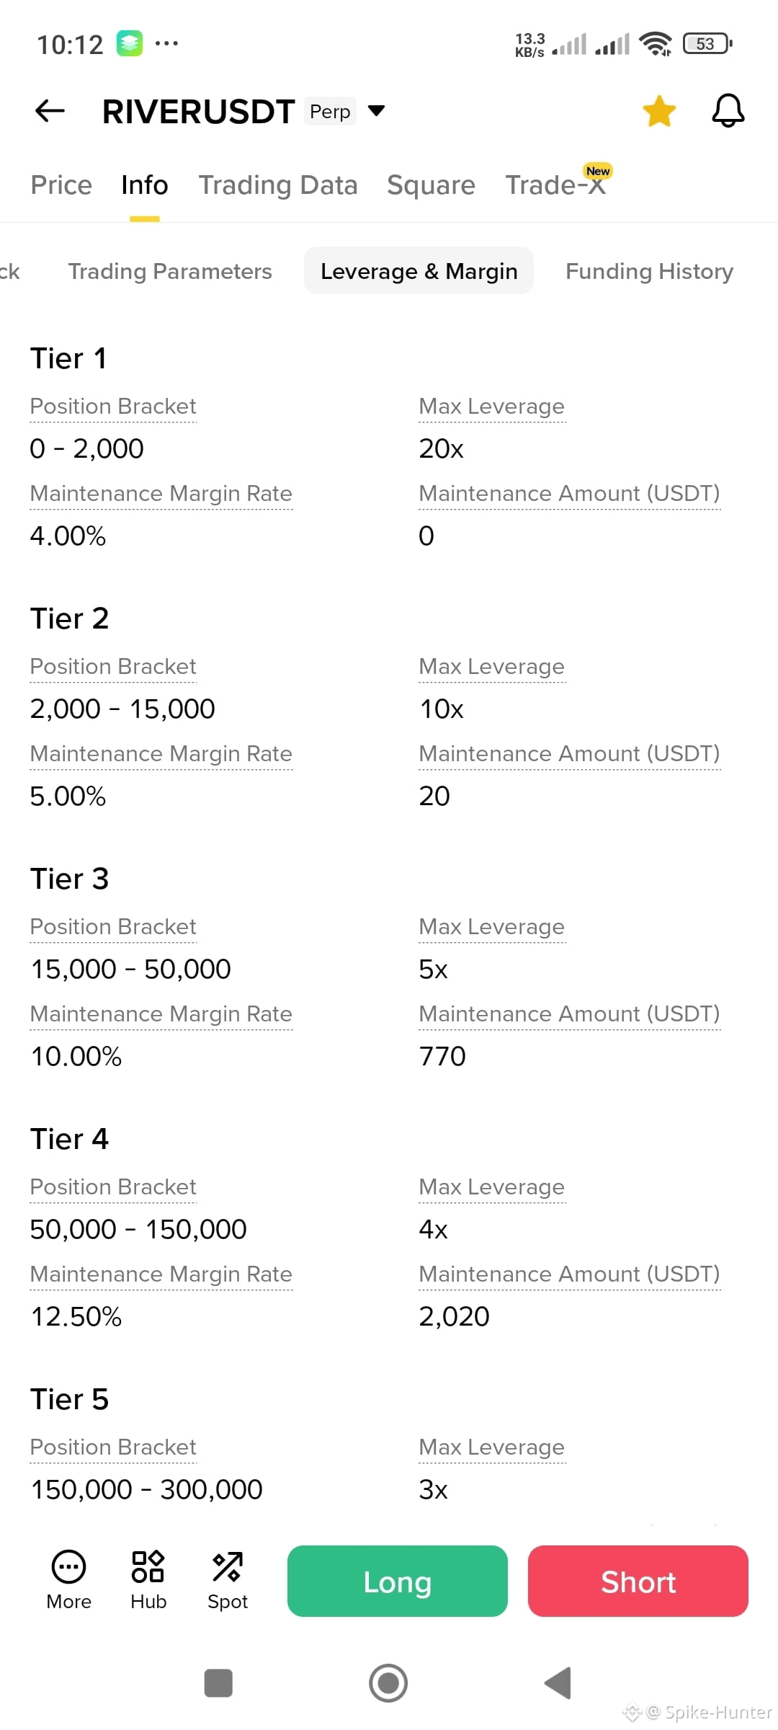Open price alert bell icon
The height and width of the screenshot is (1730, 778).
[728, 111]
